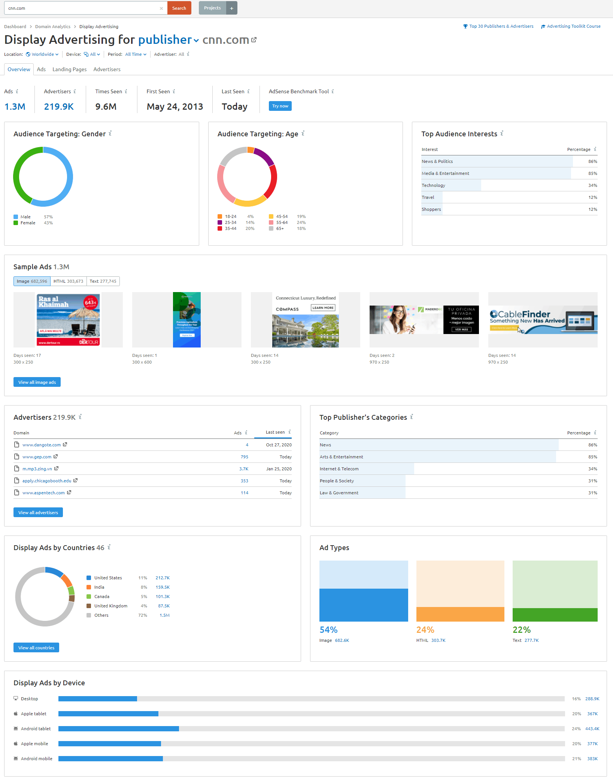613x783 pixels.
Task: Open the CableFinder ad thumbnail
Action: click(543, 319)
